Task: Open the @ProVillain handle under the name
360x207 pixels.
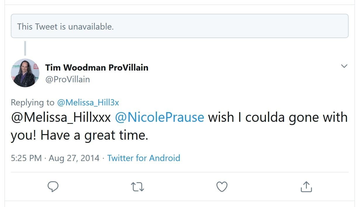Action: [x=67, y=79]
